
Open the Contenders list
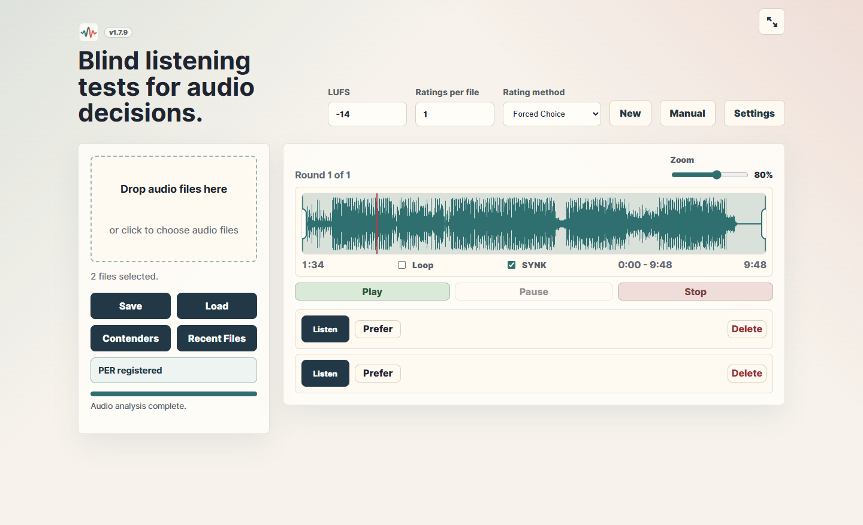click(131, 338)
